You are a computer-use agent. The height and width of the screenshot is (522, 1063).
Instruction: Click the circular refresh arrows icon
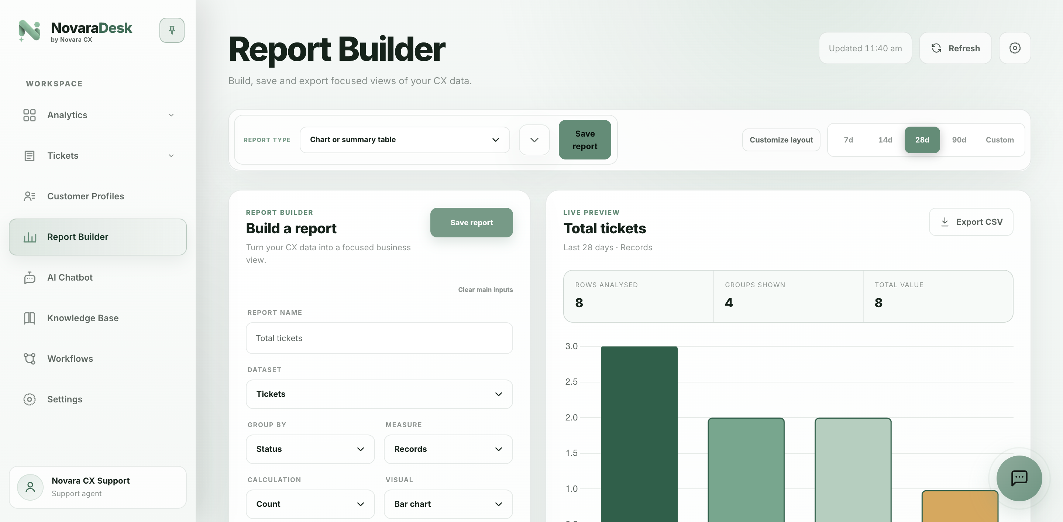tap(936, 48)
